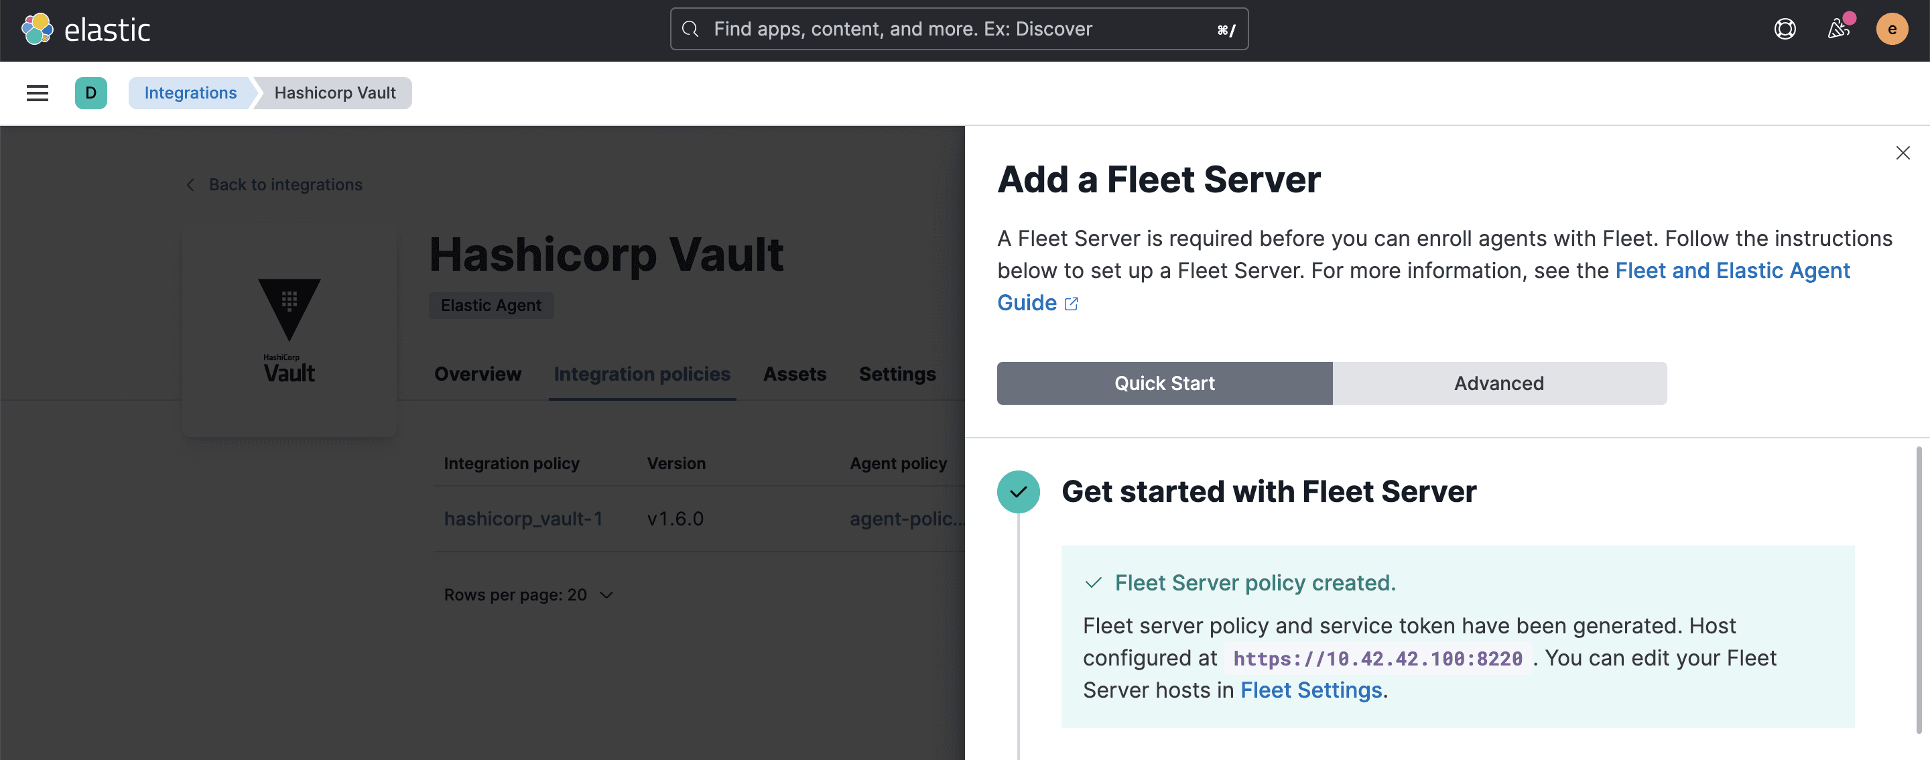The width and height of the screenshot is (1930, 760).
Task: Focus the Find apps search field
Action: point(959,29)
